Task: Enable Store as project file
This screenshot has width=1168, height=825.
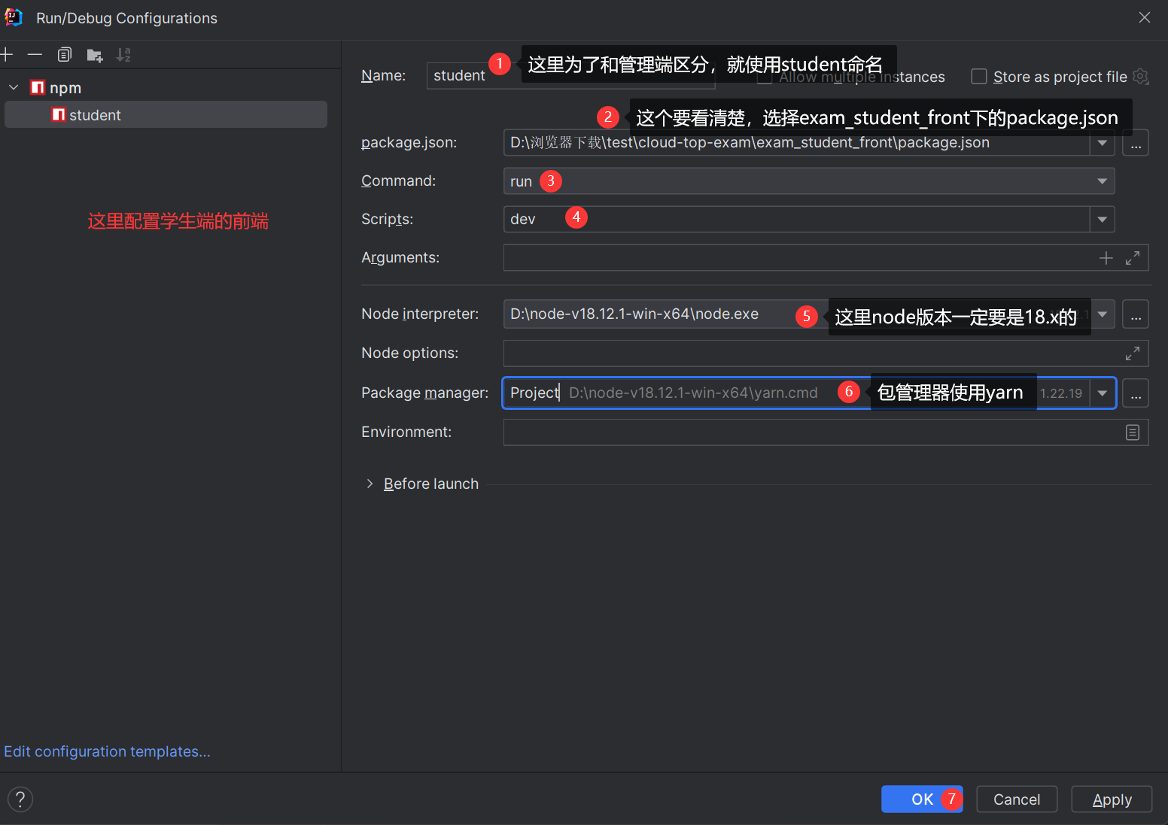Action: tap(979, 76)
